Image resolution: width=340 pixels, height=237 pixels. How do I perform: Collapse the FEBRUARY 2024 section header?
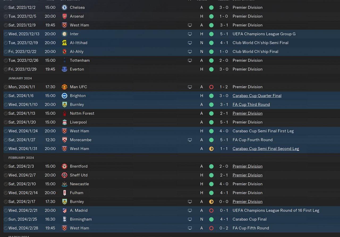pos(21,158)
